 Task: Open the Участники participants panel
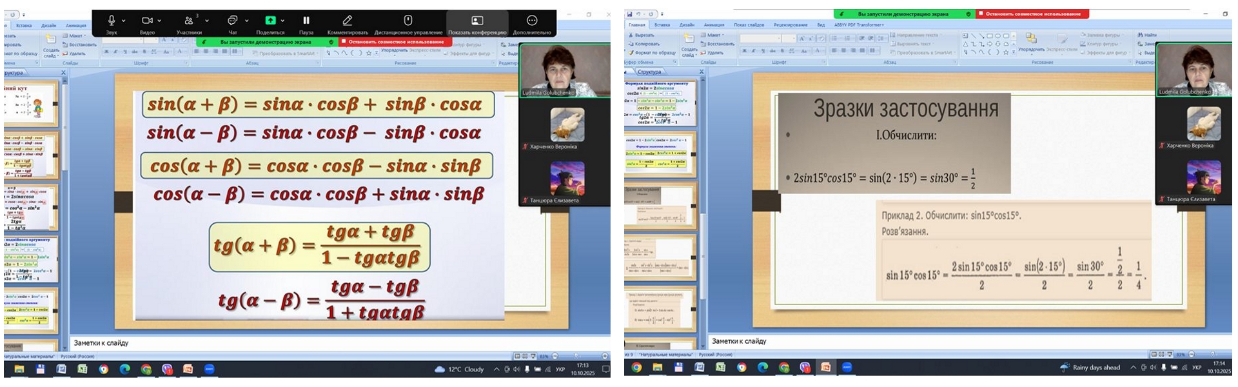tap(188, 21)
